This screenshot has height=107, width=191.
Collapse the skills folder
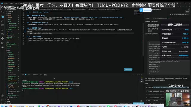10,21
